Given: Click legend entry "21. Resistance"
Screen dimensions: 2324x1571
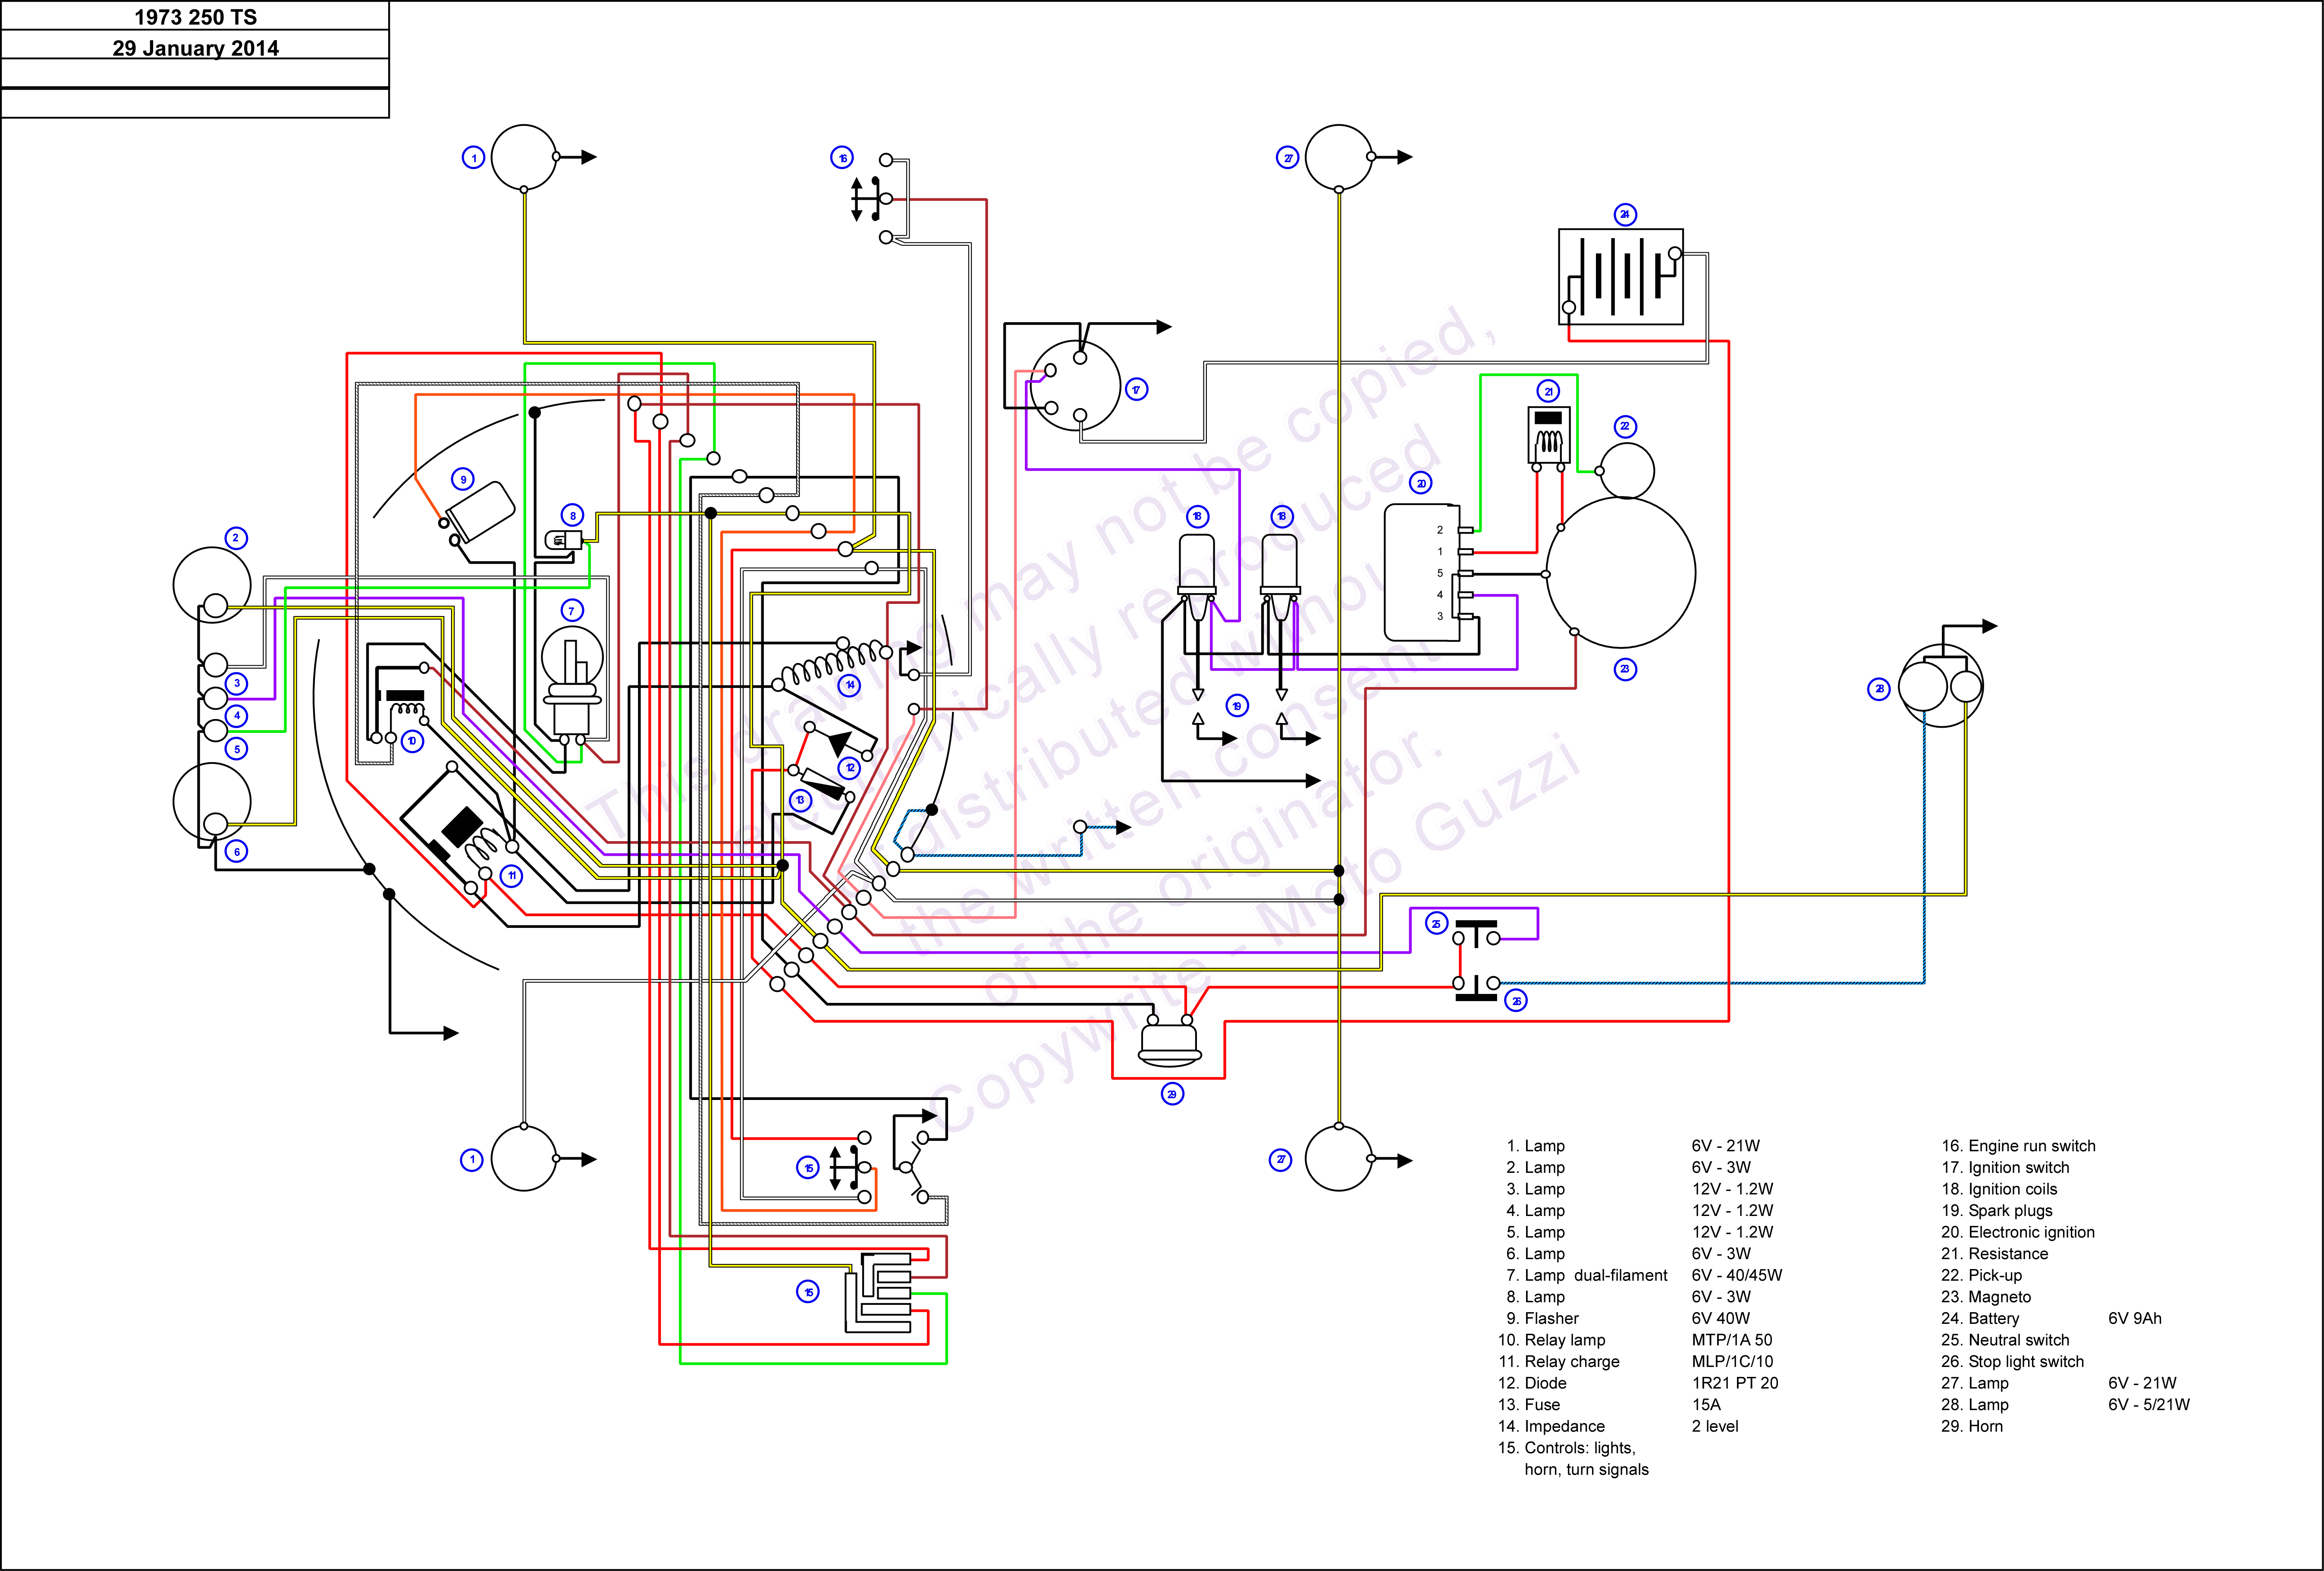Looking at the screenshot, I should click(x=1995, y=1254).
